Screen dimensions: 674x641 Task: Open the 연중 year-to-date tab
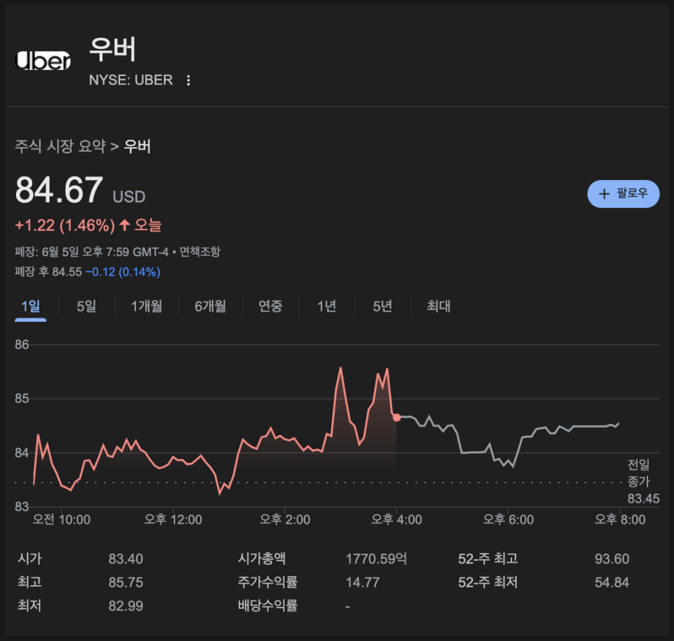pos(271,307)
